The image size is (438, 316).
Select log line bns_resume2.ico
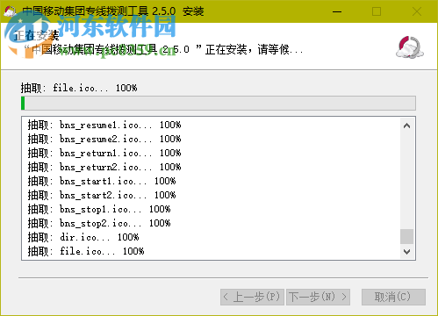104,139
